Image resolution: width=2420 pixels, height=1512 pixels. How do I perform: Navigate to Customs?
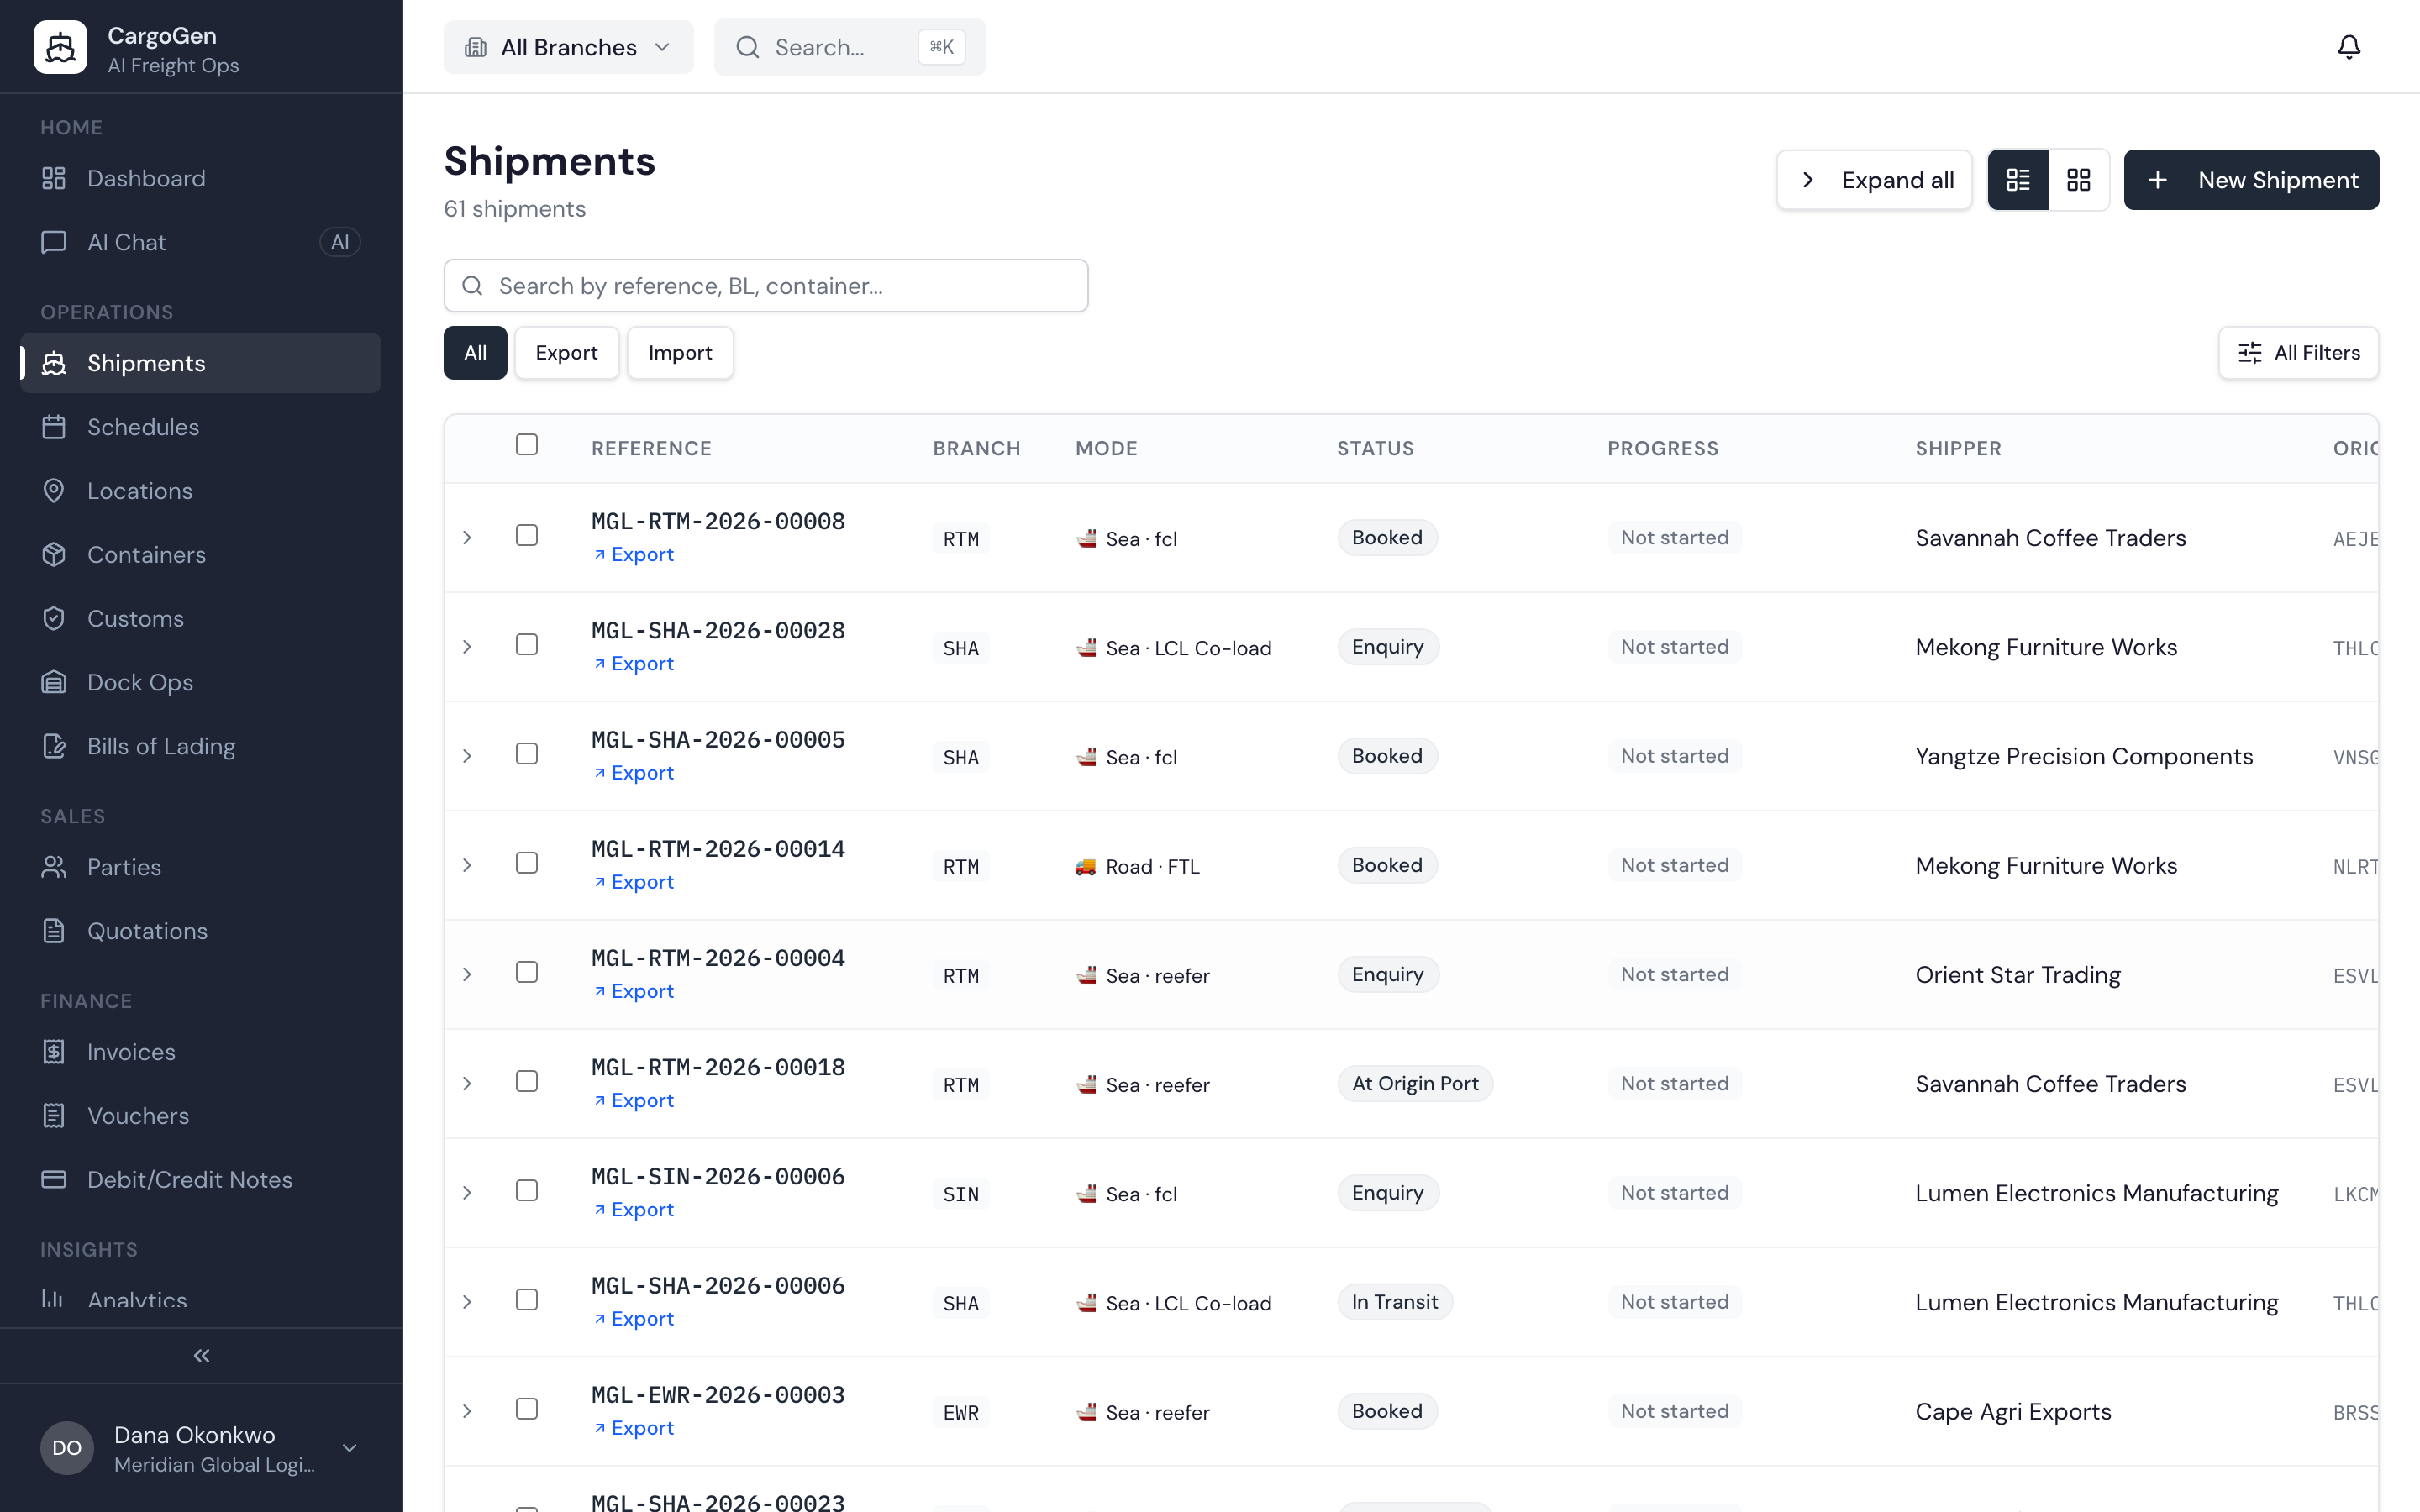(x=200, y=619)
